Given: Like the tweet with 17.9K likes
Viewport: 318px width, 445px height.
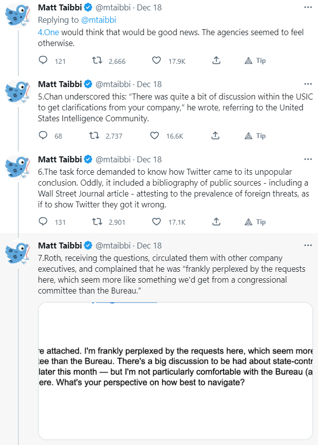Looking at the screenshot, I should pyautogui.click(x=157, y=60).
